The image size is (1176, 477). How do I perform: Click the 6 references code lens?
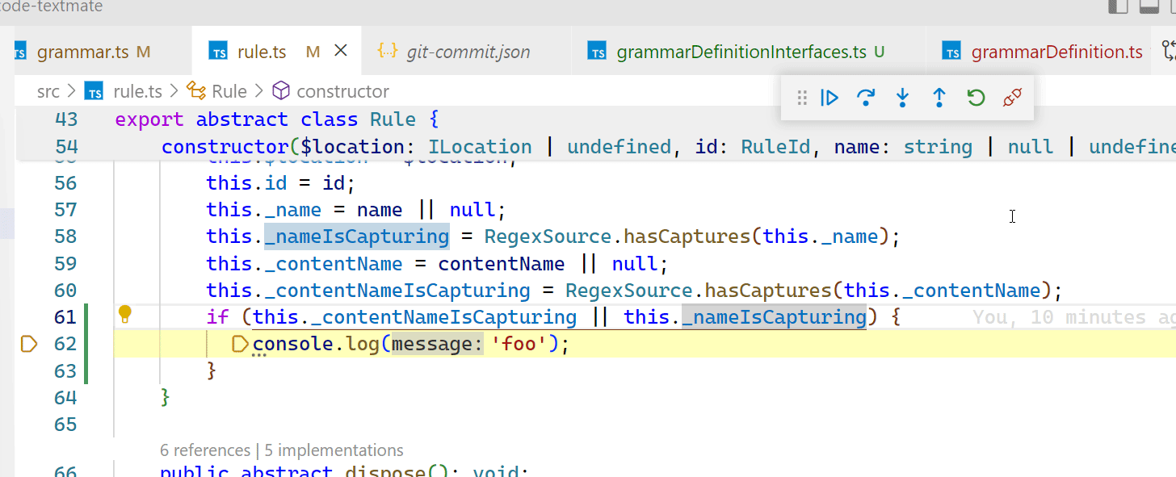[205, 450]
